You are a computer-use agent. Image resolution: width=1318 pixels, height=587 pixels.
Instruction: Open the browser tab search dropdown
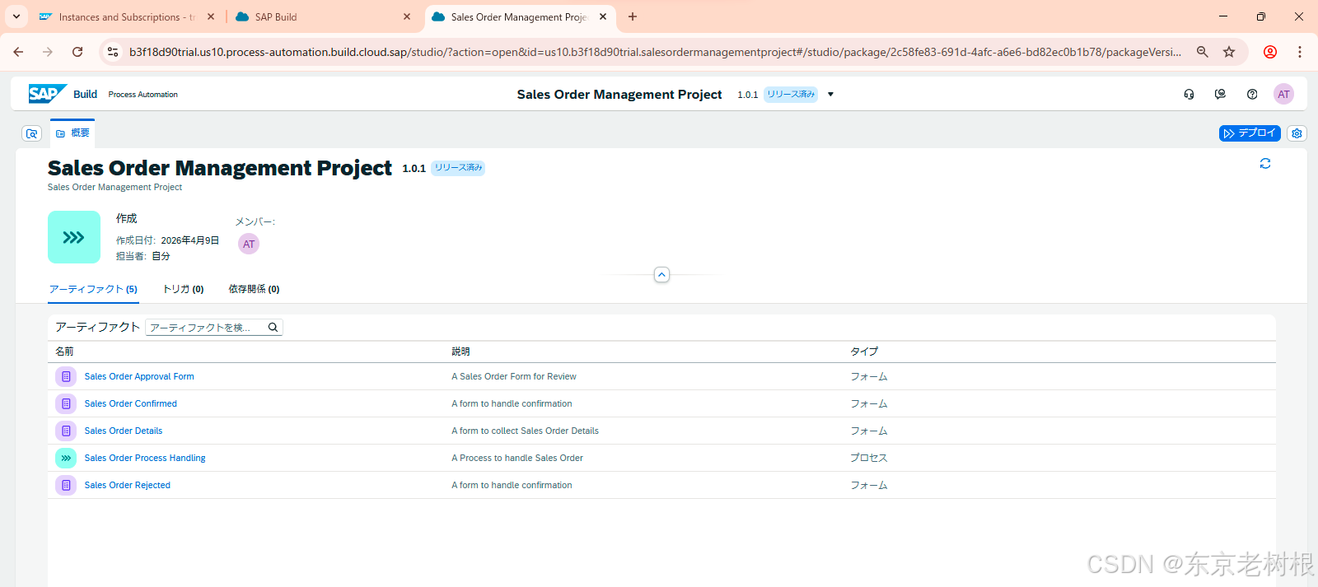(x=16, y=16)
